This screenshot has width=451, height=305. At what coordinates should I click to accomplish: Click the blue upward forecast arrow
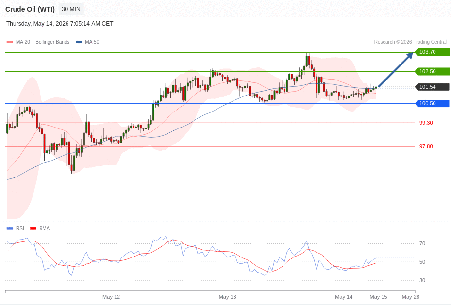[396, 69]
